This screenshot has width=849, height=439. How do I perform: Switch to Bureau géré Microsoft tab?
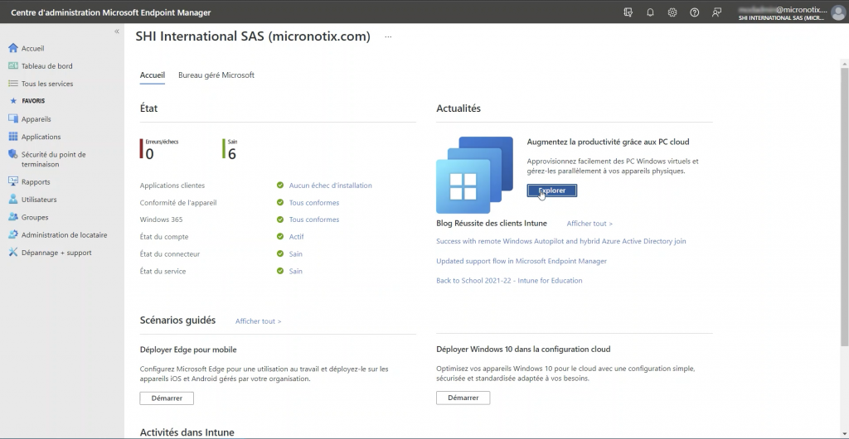click(216, 75)
